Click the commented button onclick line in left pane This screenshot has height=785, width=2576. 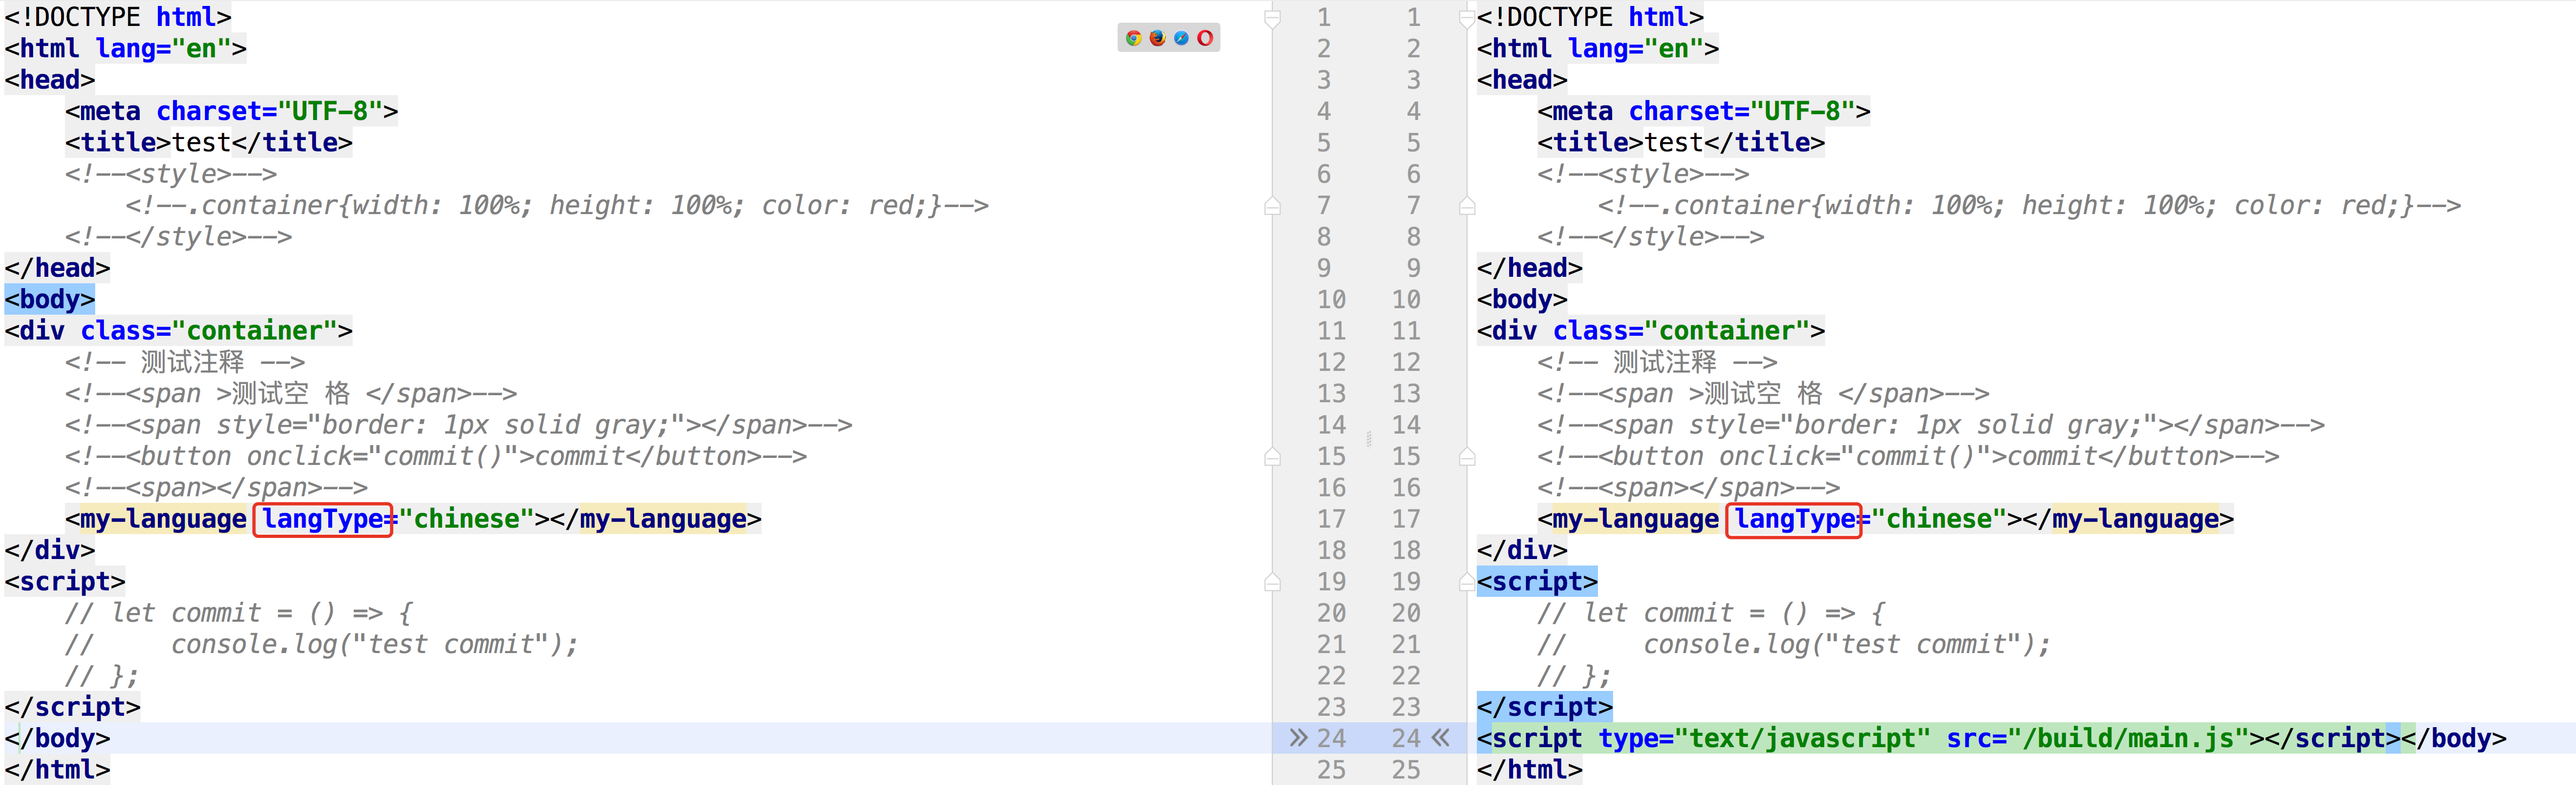click(436, 456)
